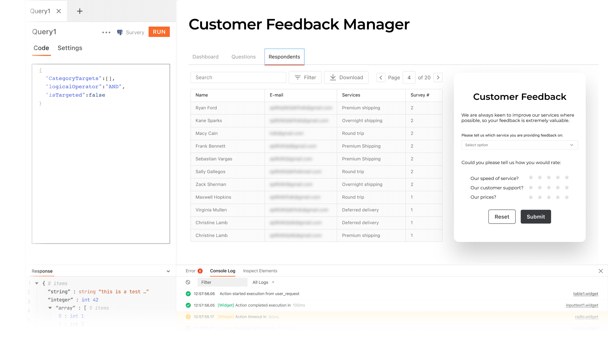Rate prices three stars

(x=549, y=197)
